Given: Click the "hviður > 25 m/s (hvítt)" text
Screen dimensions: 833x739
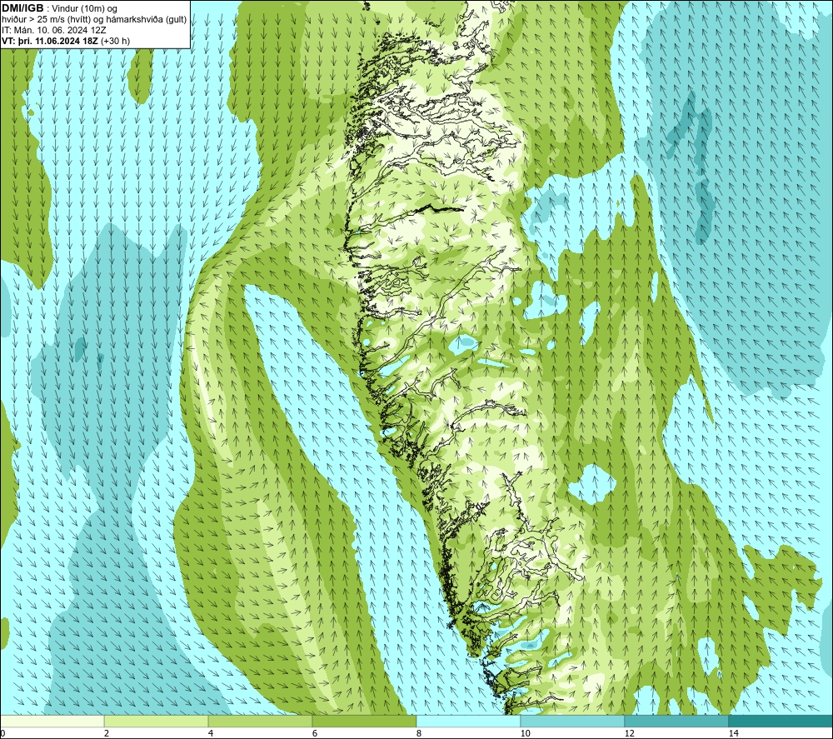Looking at the screenshot, I should pyautogui.click(x=46, y=19).
